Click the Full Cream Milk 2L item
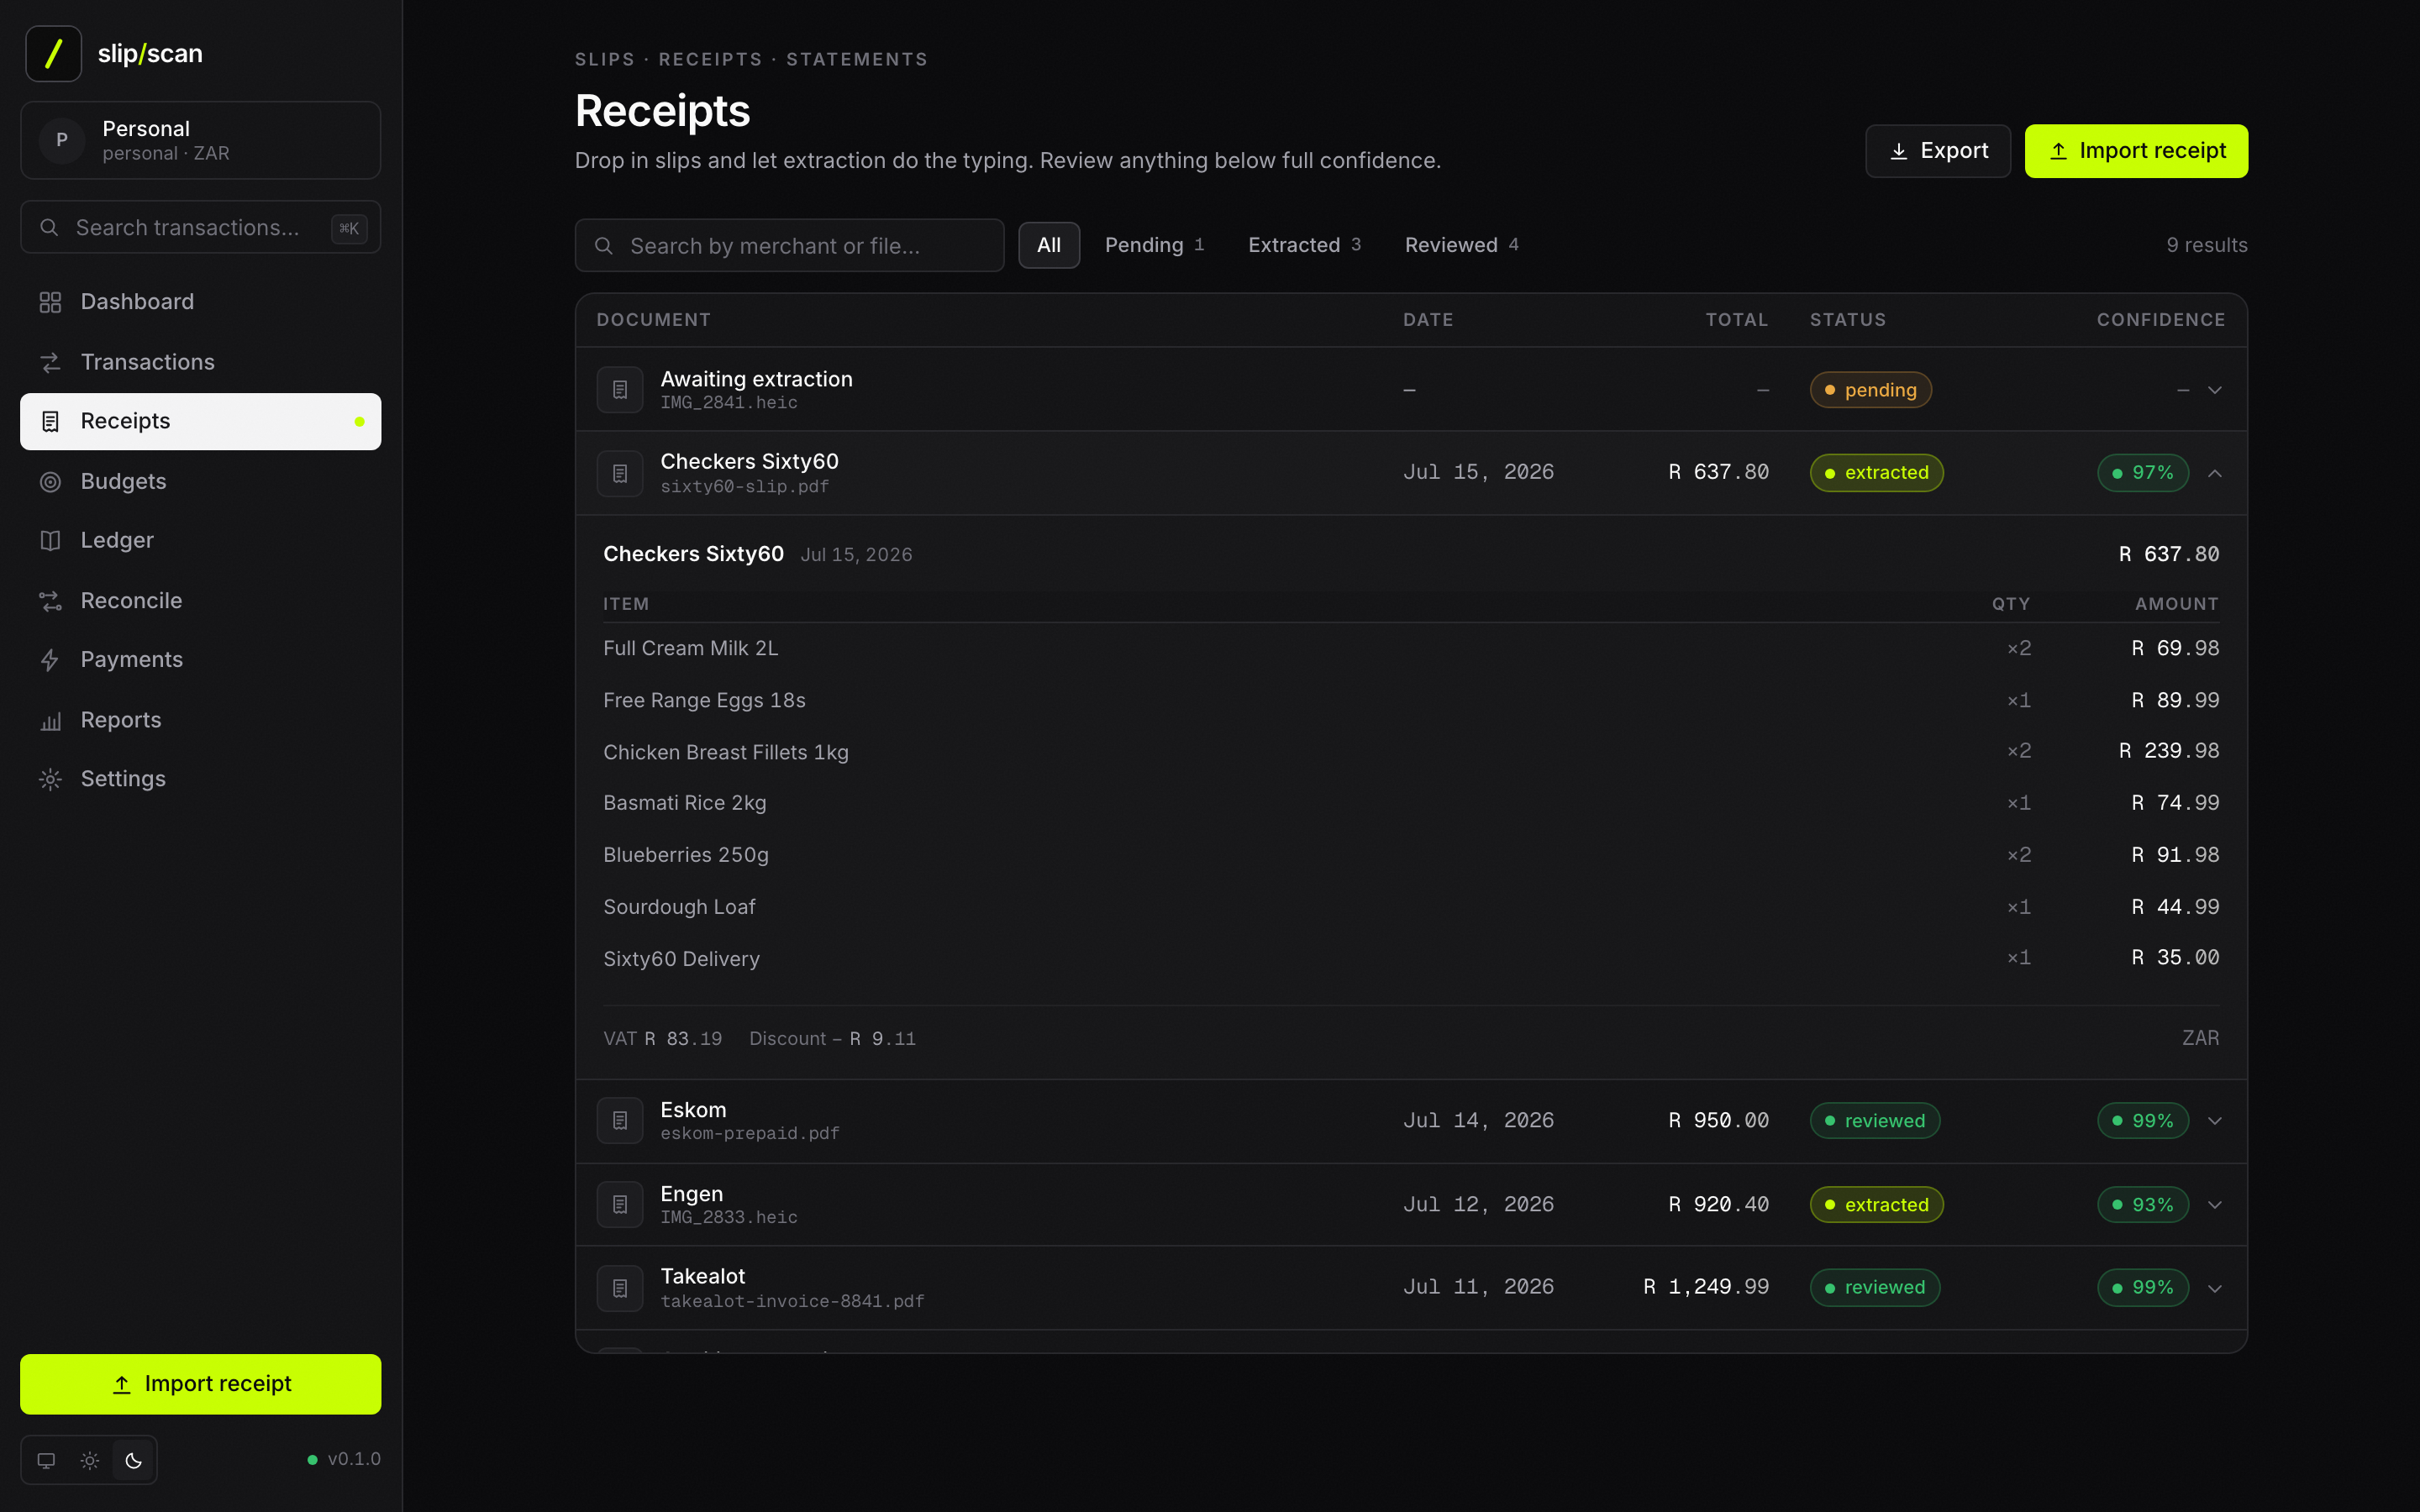Screen dimensions: 2420x1512 (x=690, y=648)
